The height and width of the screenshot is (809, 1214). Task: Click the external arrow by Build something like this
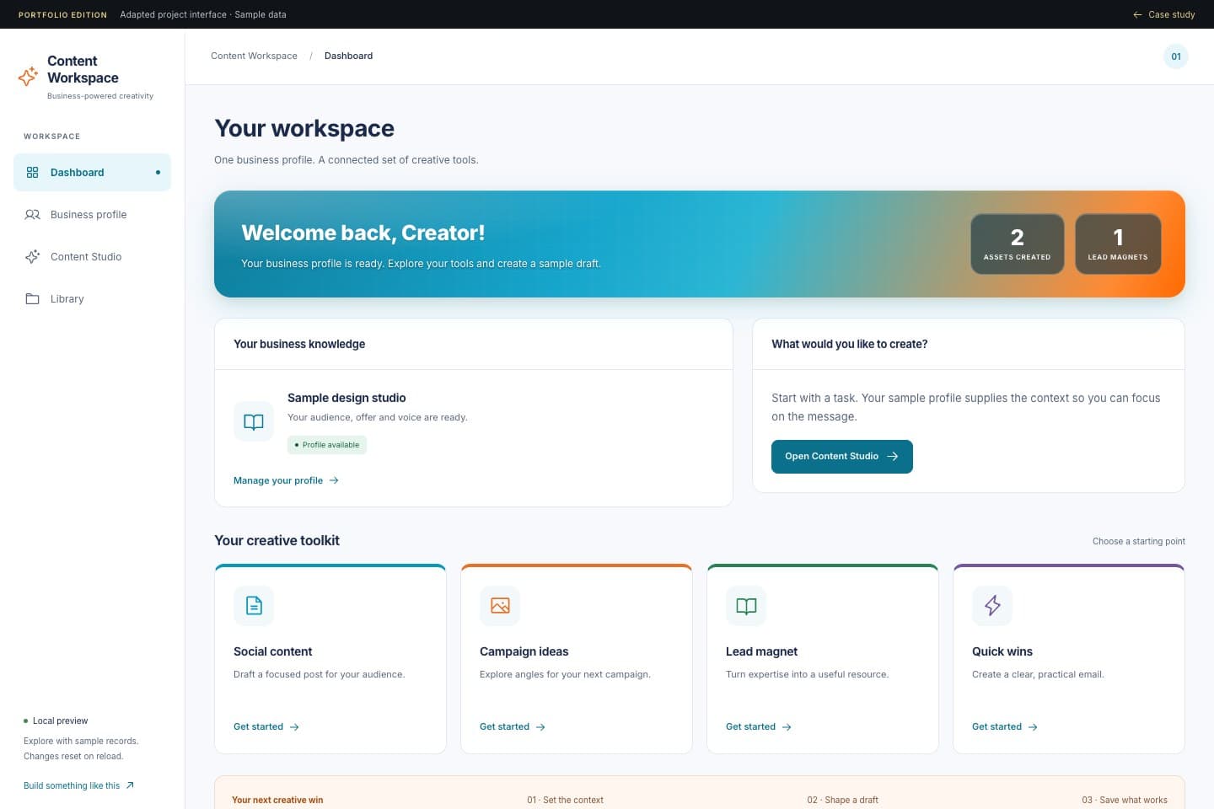tap(130, 785)
